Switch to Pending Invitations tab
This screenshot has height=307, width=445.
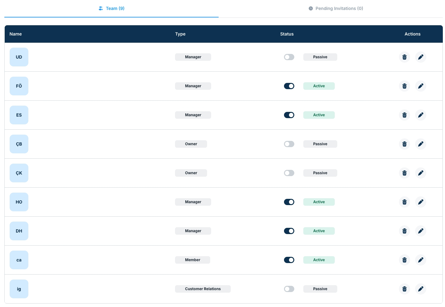[336, 8]
